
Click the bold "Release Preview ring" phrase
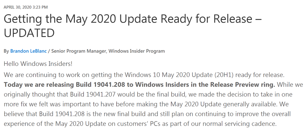point(240,85)
